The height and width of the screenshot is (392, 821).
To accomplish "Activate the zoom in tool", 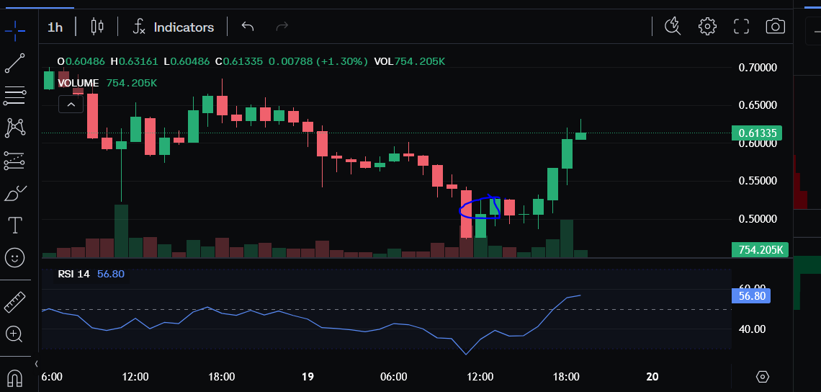I will [x=14, y=334].
